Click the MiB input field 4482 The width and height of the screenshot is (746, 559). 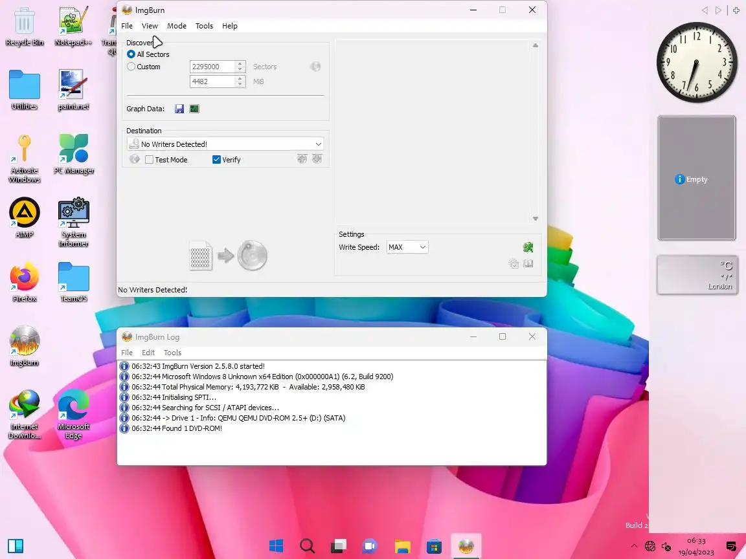tap(212, 82)
